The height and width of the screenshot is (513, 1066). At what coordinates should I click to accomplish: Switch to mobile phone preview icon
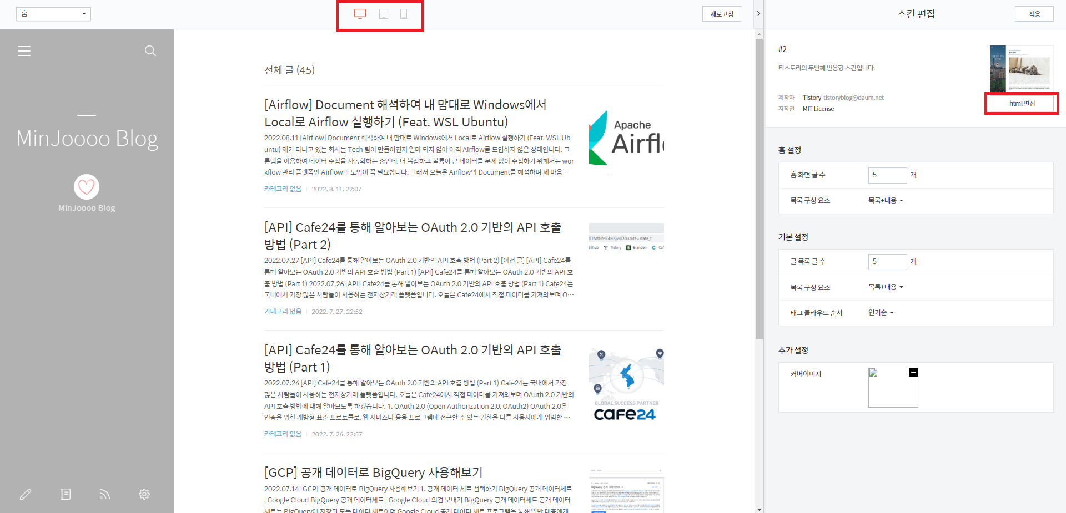tap(404, 14)
